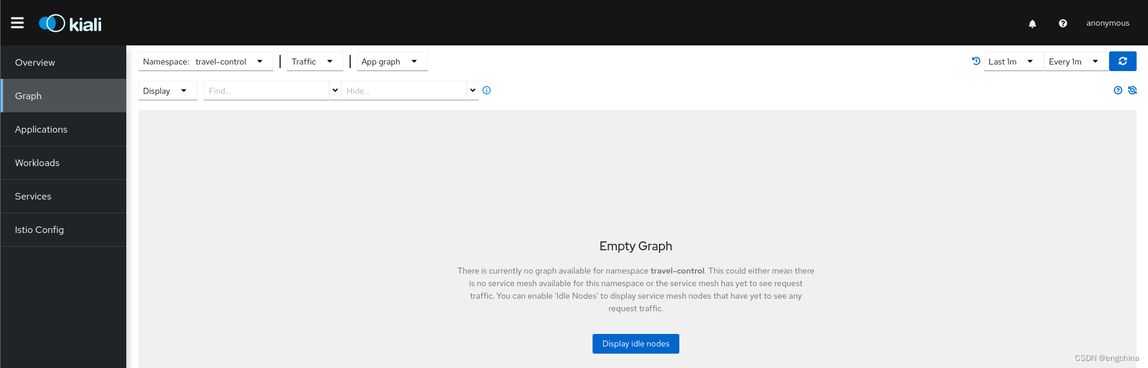Click the replay history icon
This screenshot has width=1148, height=368.
(x=976, y=61)
